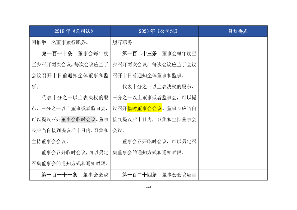The height and width of the screenshot is (210, 297).
Task: Click the 同推举一名董事履行职务 text row
Action: [60, 42]
